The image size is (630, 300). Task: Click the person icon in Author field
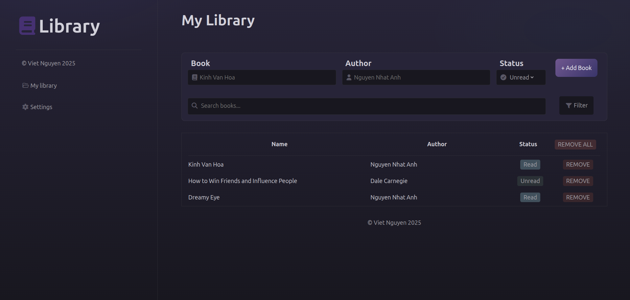pos(349,78)
